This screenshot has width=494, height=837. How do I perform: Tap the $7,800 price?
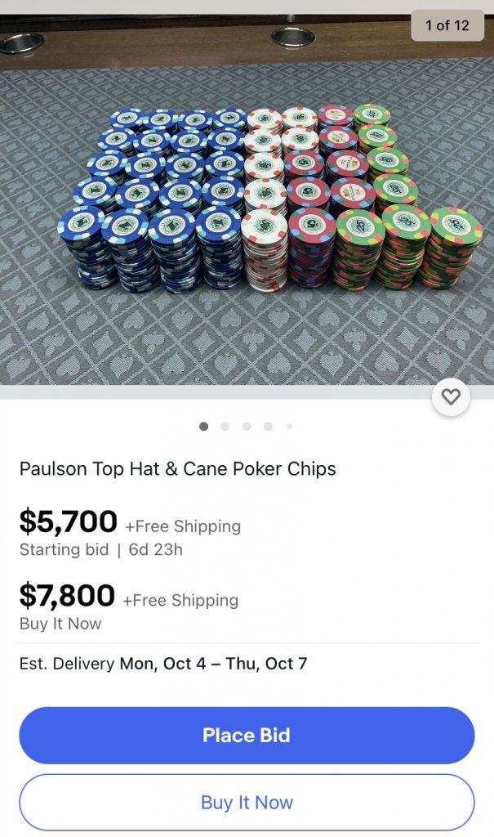pyautogui.click(x=67, y=596)
